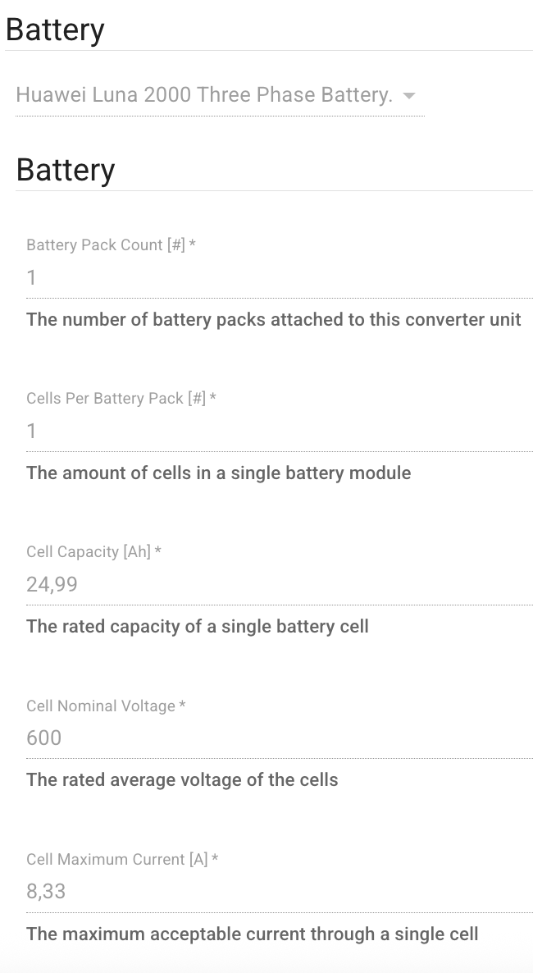
Task: Click the 'Cell Capacity [Ah]' label
Action: pos(89,552)
